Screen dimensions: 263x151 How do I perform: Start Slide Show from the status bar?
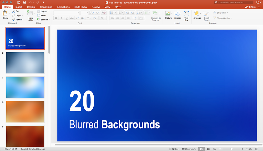click(x=214, y=149)
